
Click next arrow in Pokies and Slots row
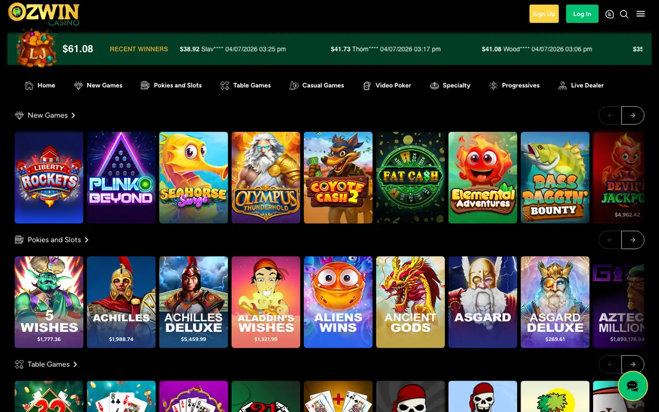coord(633,240)
